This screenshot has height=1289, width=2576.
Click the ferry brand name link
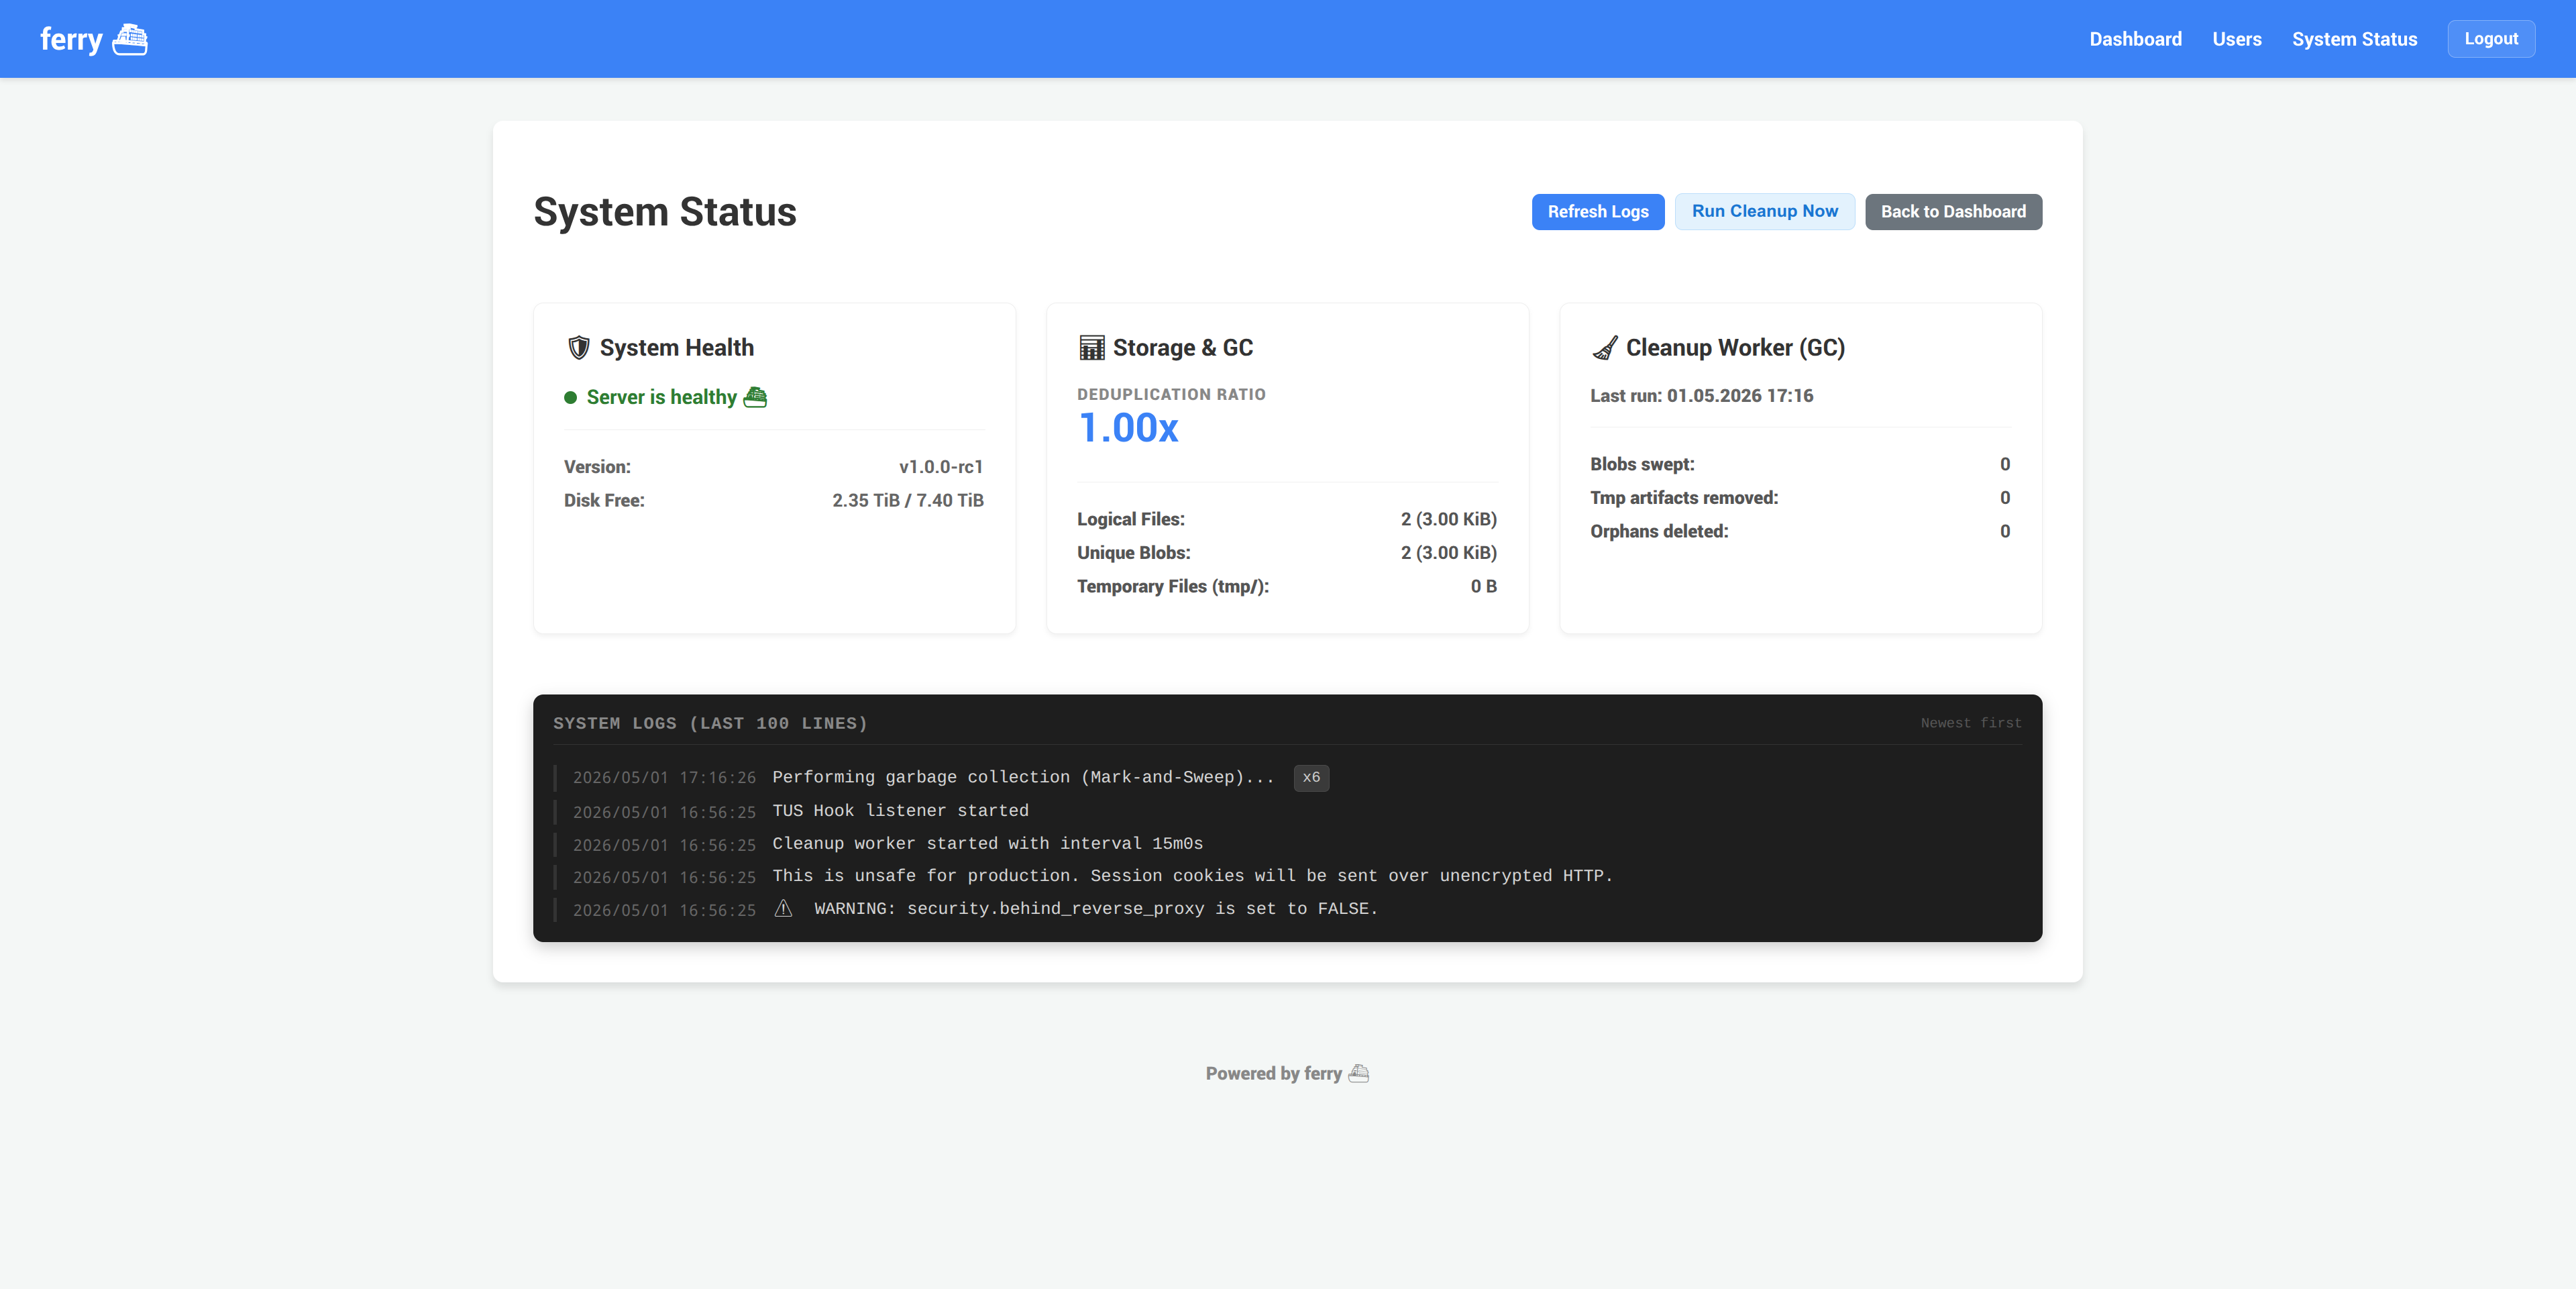(x=71, y=39)
